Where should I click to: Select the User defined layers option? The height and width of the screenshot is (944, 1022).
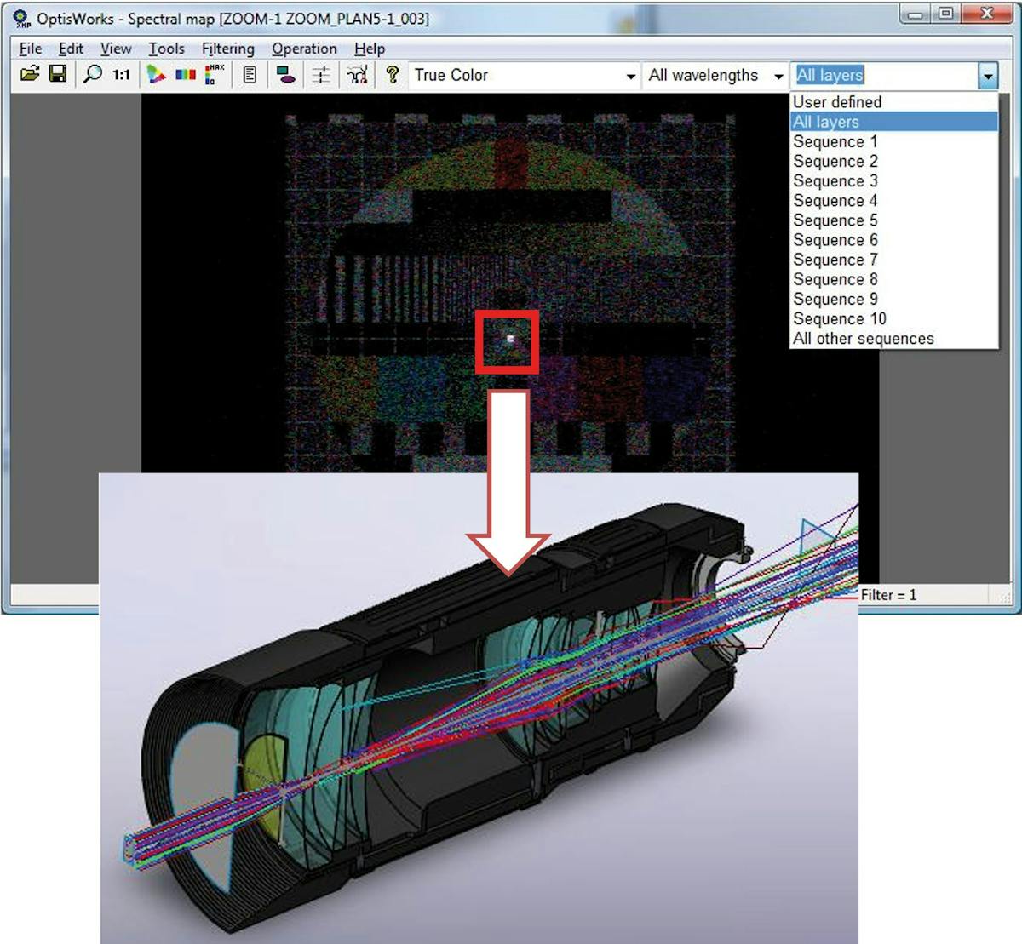tap(837, 102)
